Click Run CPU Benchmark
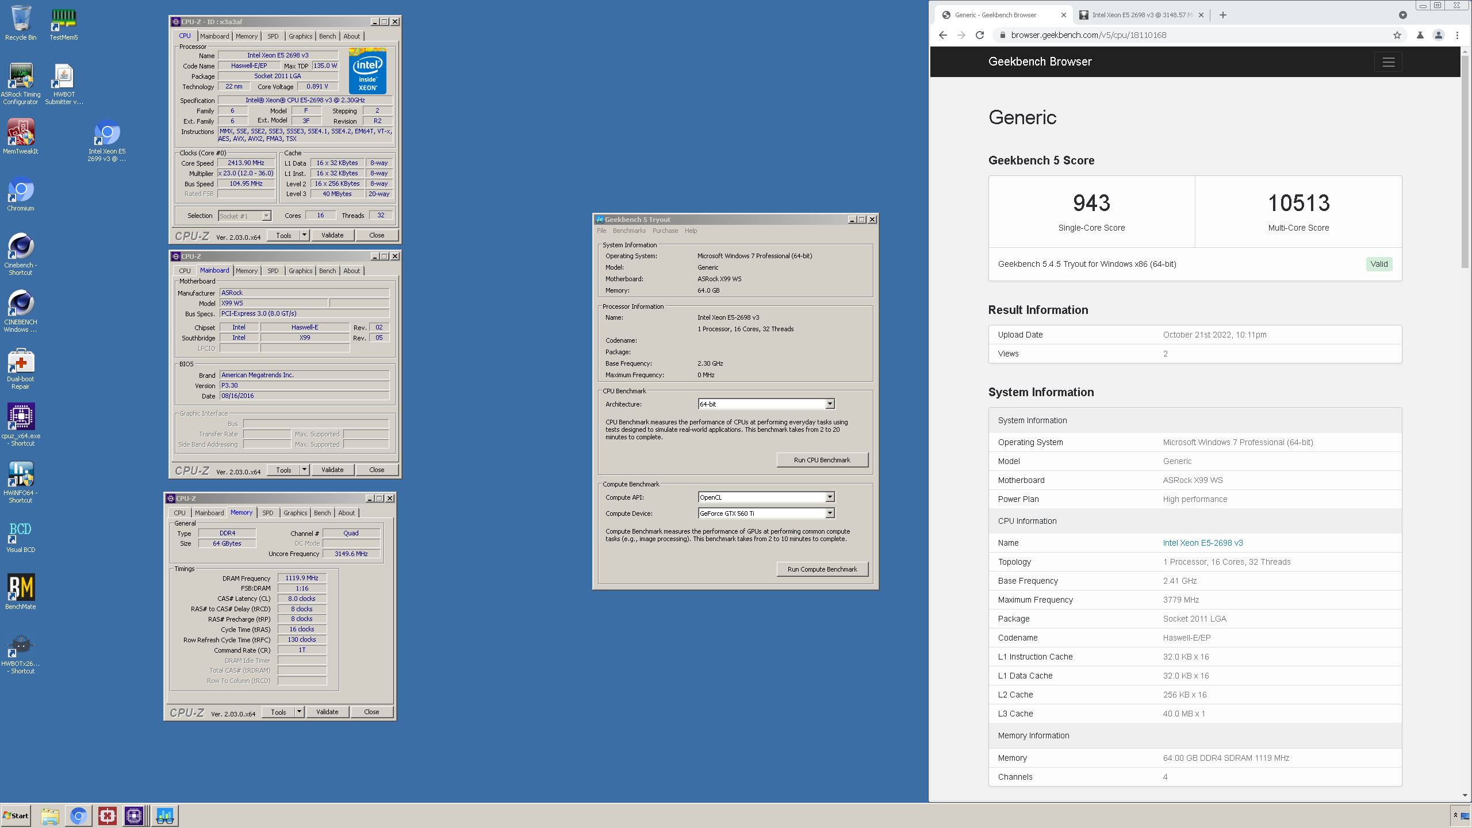The image size is (1472, 828). 822,460
